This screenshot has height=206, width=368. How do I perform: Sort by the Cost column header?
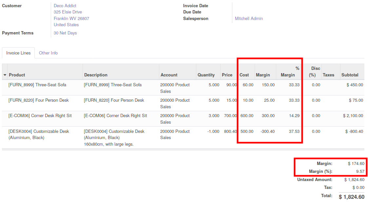[x=244, y=75]
